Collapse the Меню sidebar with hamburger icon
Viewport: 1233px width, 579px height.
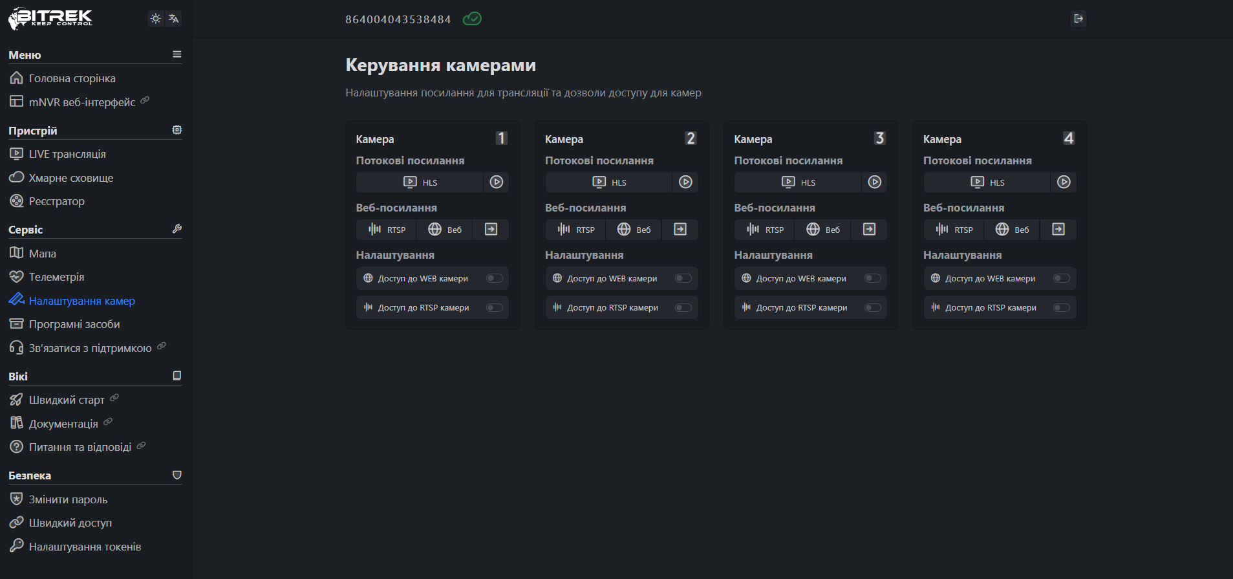point(177,55)
